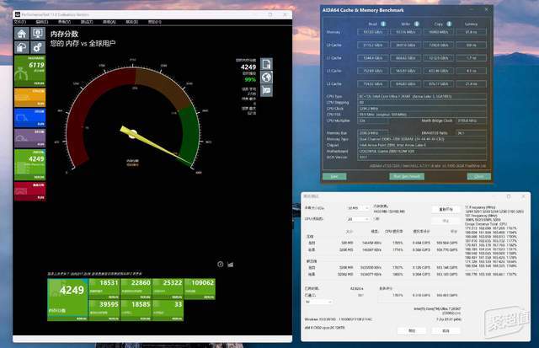
Task: Click the AIDA64 Cache & Memory Benchmark title
Action: coord(363,10)
